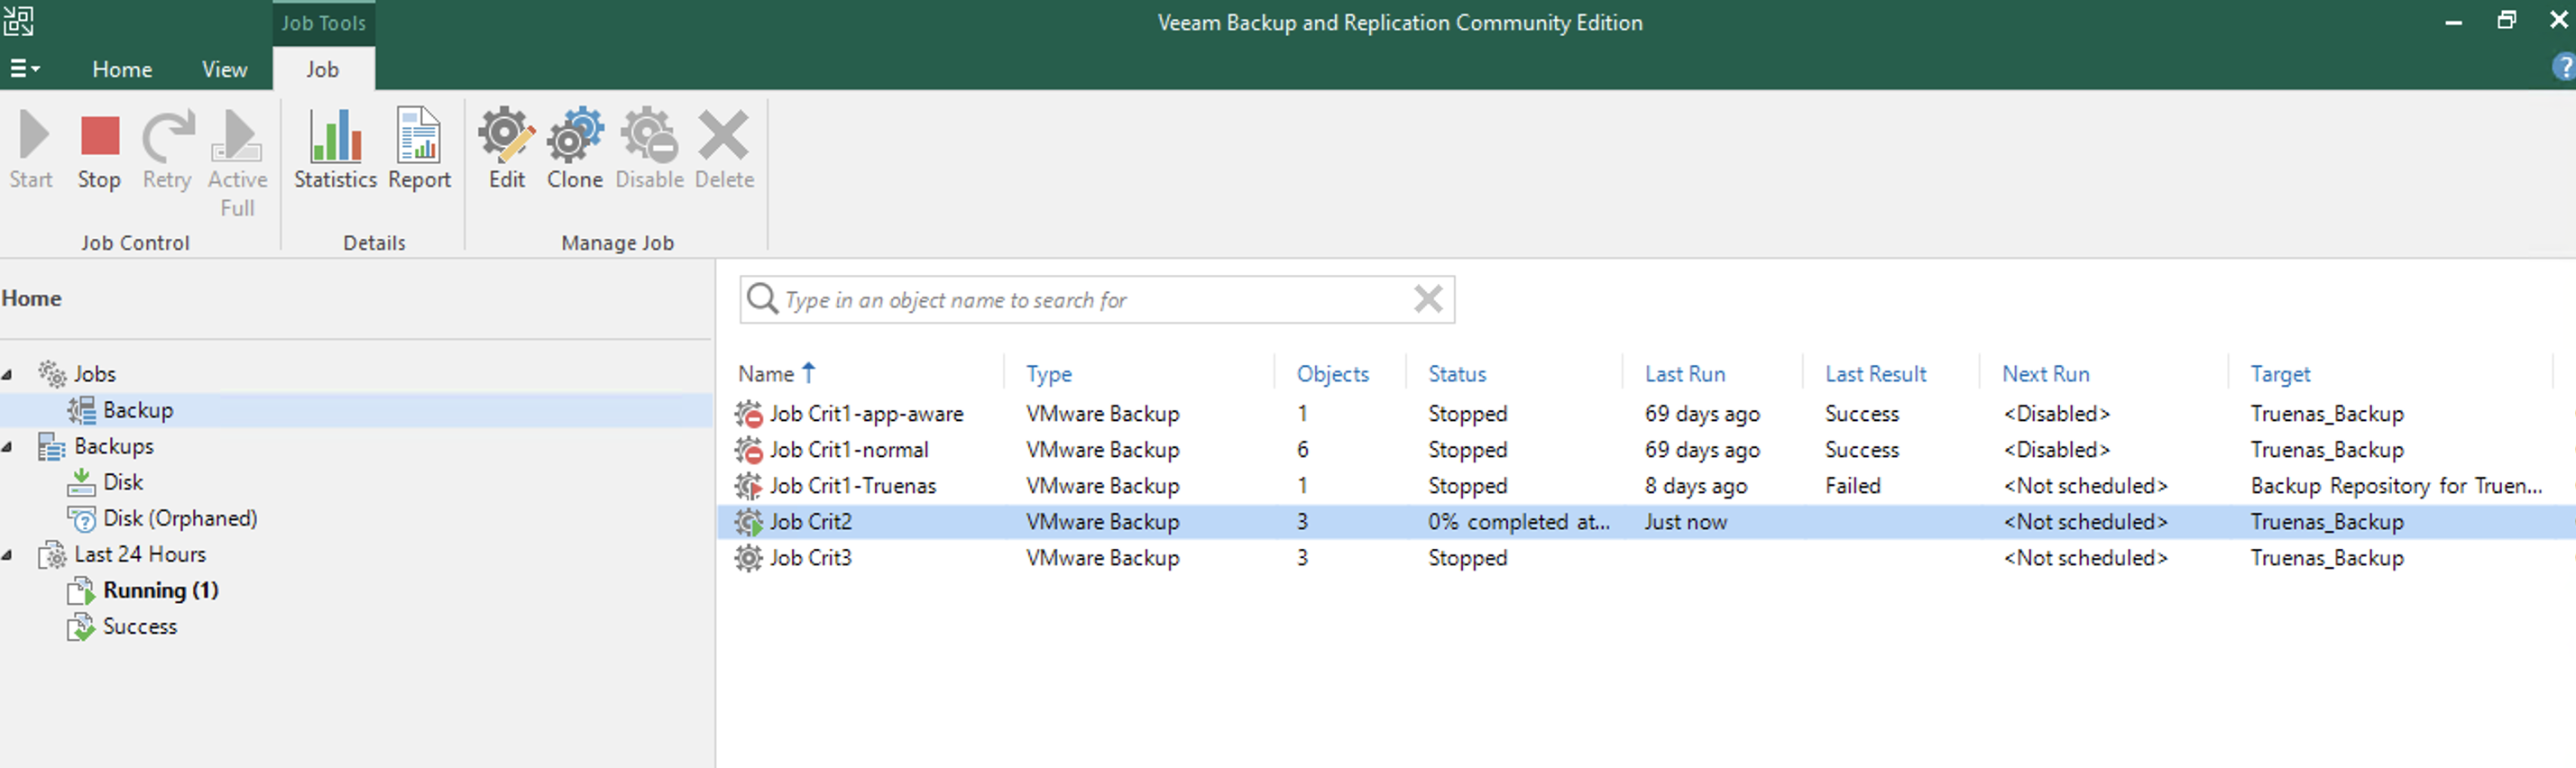
Task: Click the 'Backup Repository for Truen...' target
Action: point(2396,485)
